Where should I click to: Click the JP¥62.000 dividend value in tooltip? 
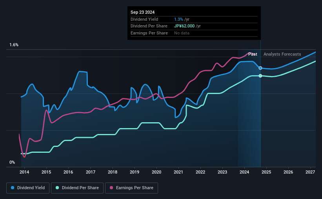click(x=184, y=26)
